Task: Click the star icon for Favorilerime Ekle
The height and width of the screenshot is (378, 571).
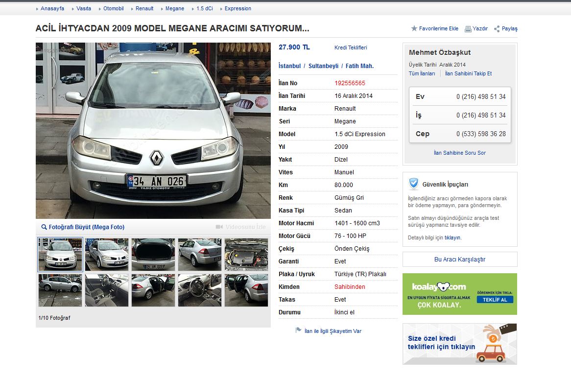Action: click(x=414, y=28)
